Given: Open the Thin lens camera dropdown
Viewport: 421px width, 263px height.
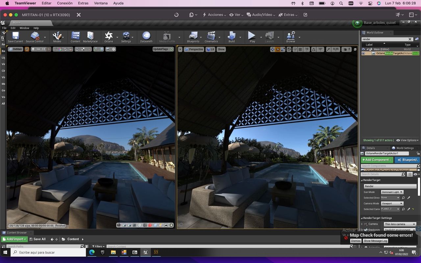Looking at the screenshot, I should [x=400, y=224].
